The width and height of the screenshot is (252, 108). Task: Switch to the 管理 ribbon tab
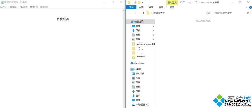(172, 7)
